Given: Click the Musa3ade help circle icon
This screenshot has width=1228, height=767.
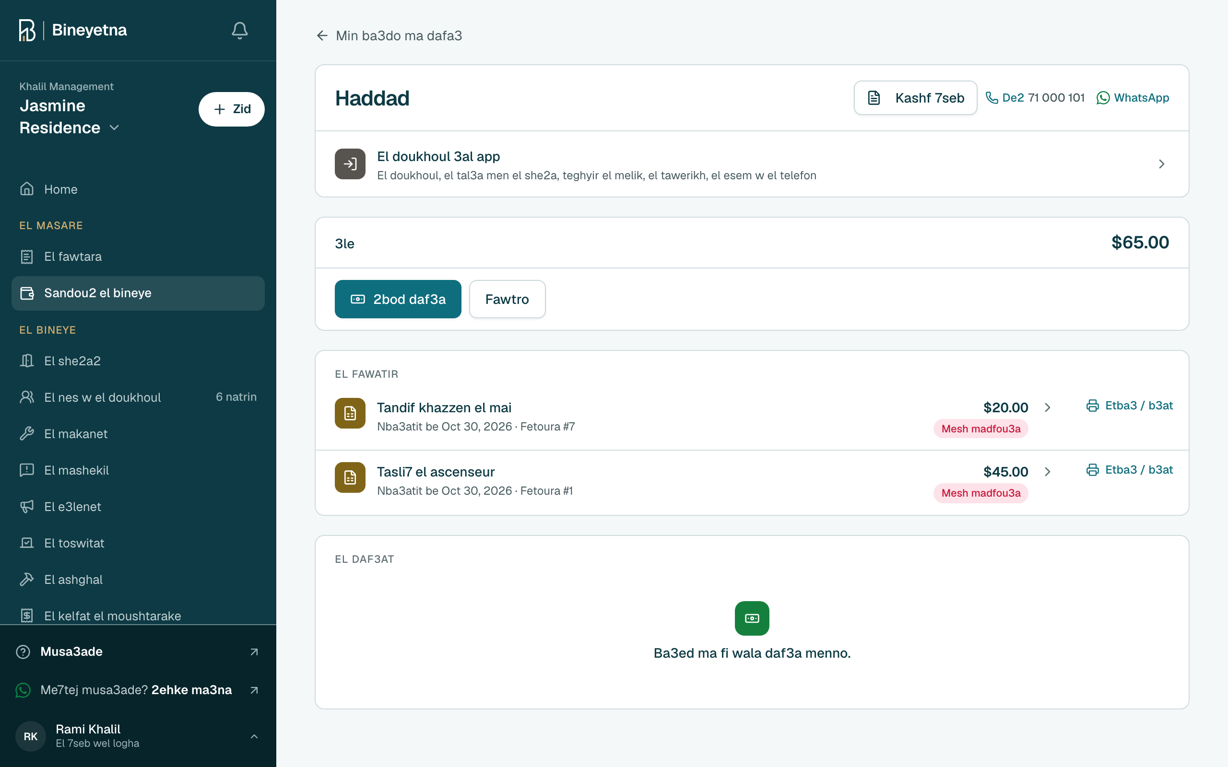Looking at the screenshot, I should [23, 652].
